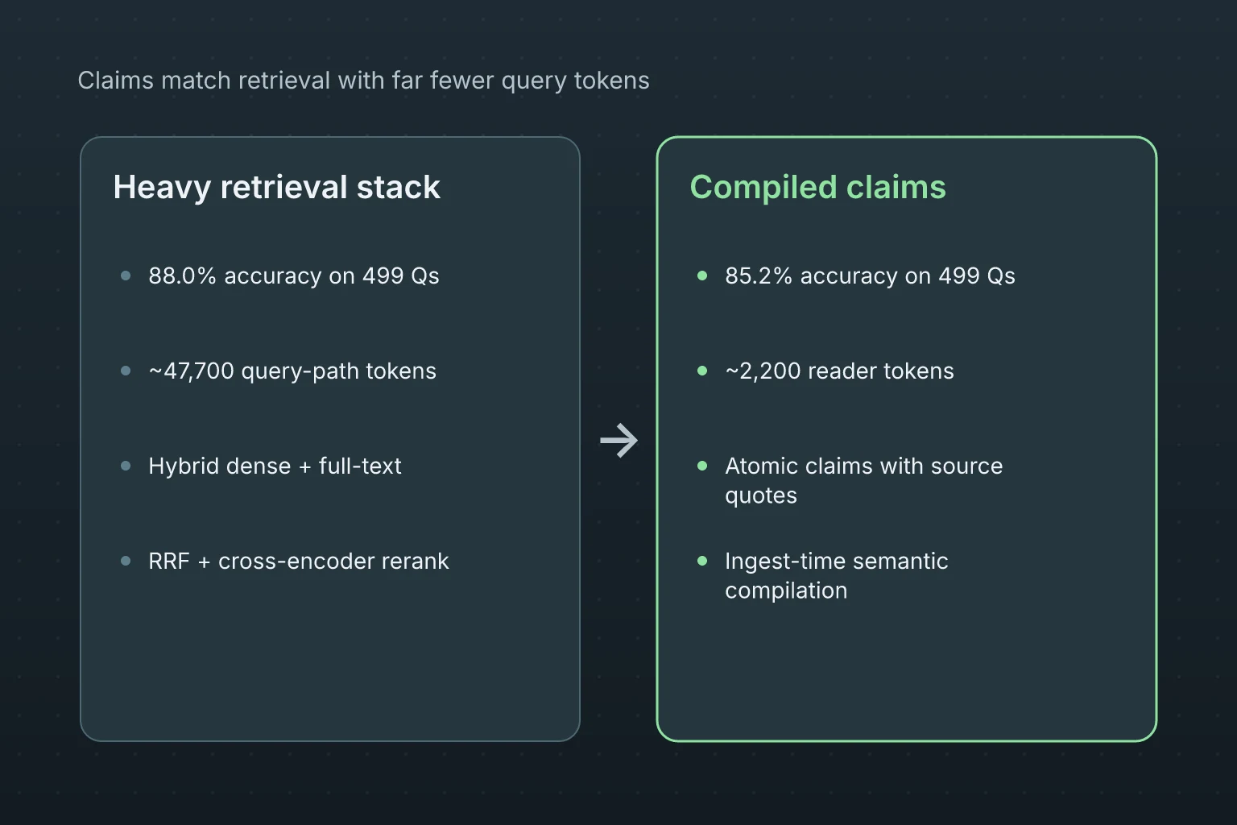Click the bullet beside 88.0% accuracy
The image size is (1237, 825).
(126, 276)
